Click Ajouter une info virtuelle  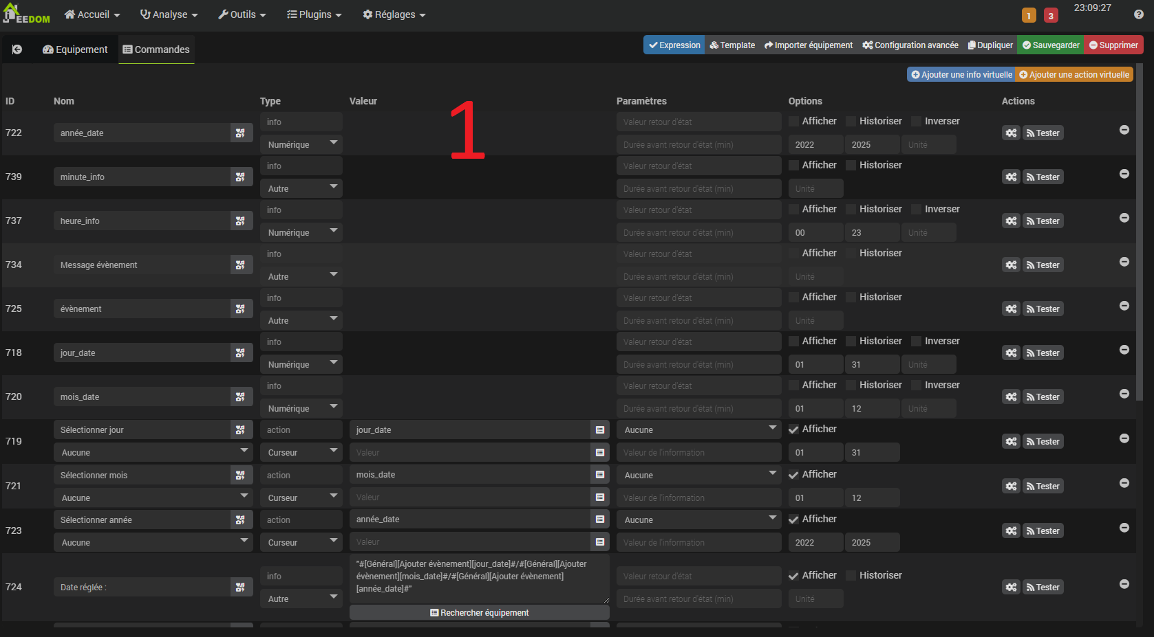click(x=961, y=75)
